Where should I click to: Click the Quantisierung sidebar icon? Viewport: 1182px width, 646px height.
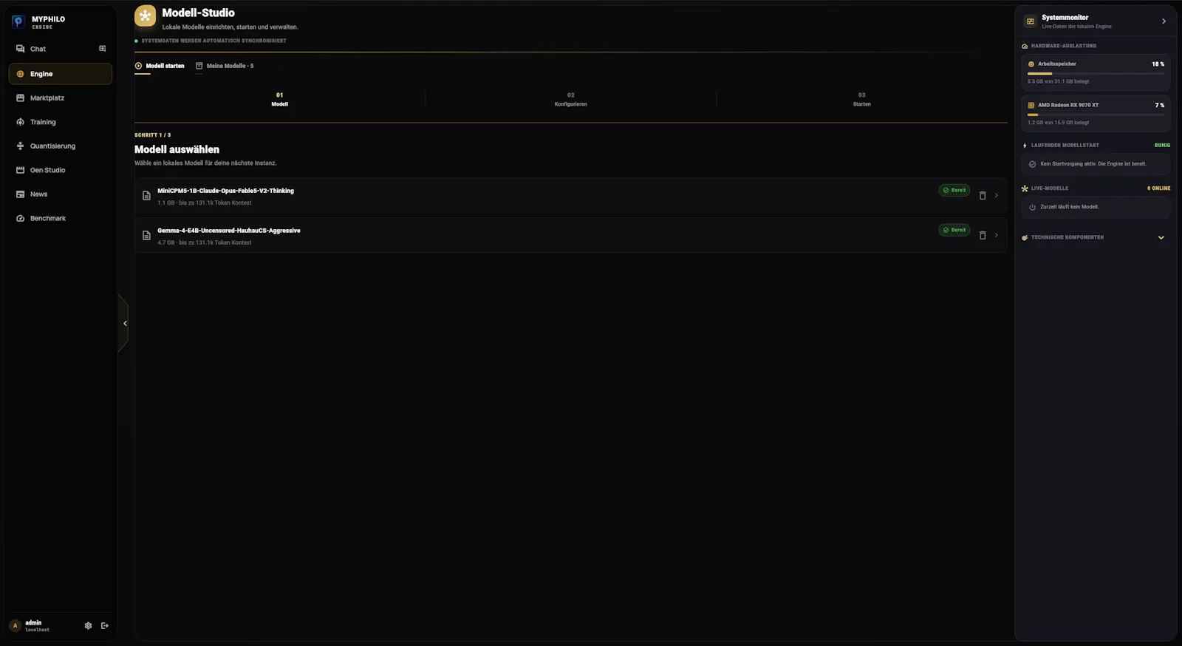click(21, 146)
